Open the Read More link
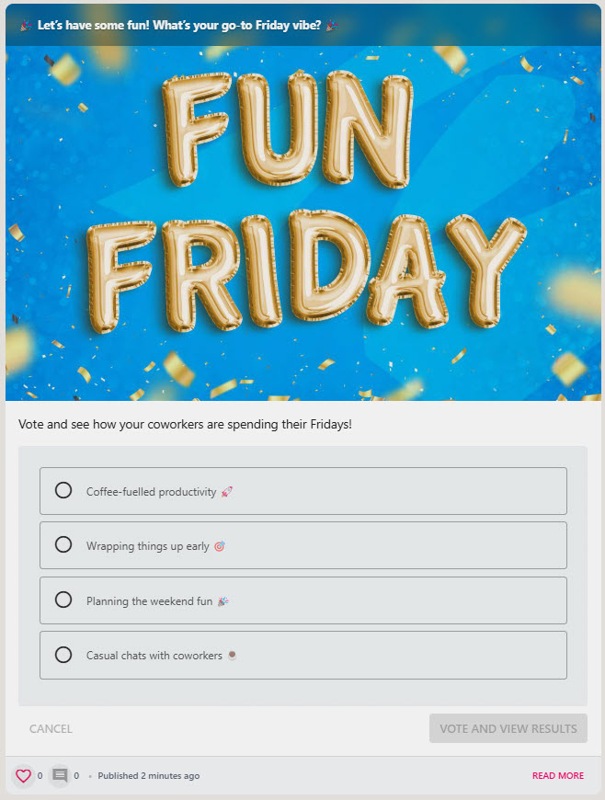Screen dimensions: 605x800 click(x=558, y=775)
